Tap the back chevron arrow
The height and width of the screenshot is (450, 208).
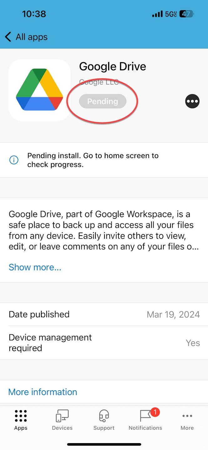[x=8, y=37]
